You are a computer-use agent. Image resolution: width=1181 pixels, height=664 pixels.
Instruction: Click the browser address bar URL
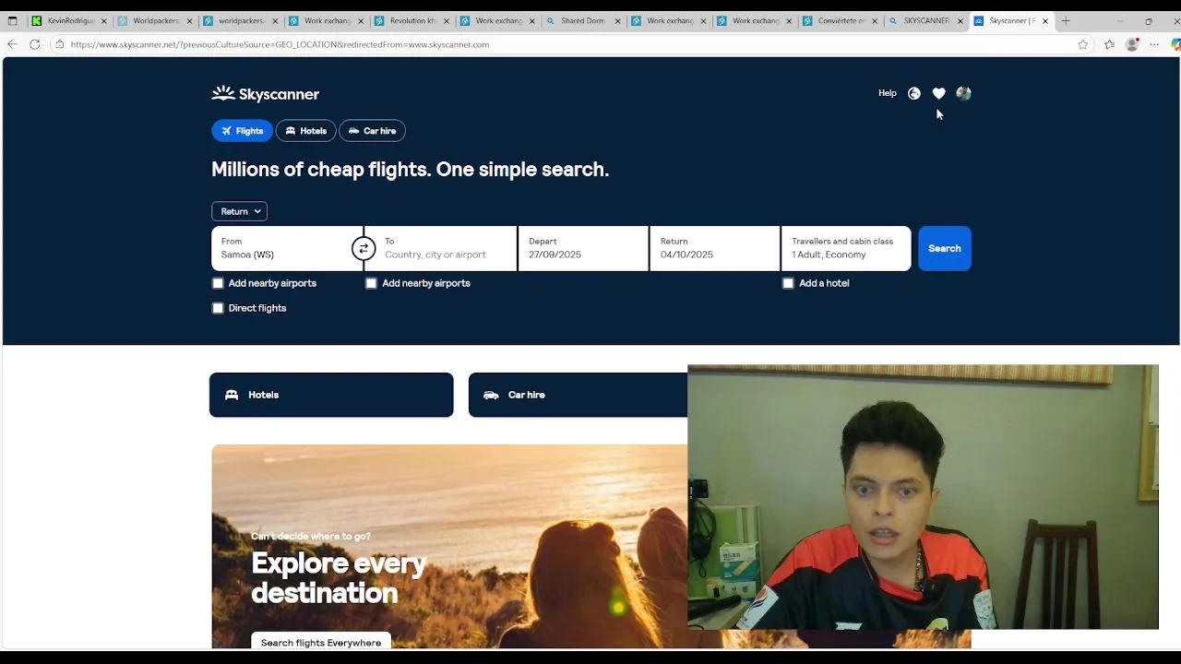(280, 44)
